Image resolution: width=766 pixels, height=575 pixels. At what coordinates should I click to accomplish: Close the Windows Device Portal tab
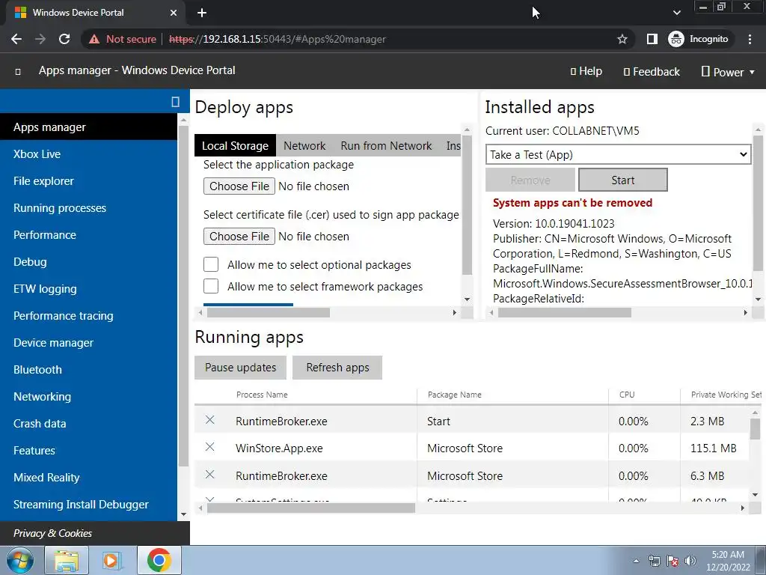point(174,13)
